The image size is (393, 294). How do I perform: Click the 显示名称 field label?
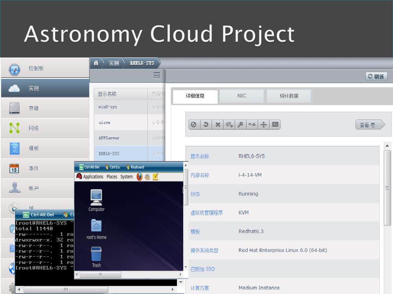[x=200, y=157]
